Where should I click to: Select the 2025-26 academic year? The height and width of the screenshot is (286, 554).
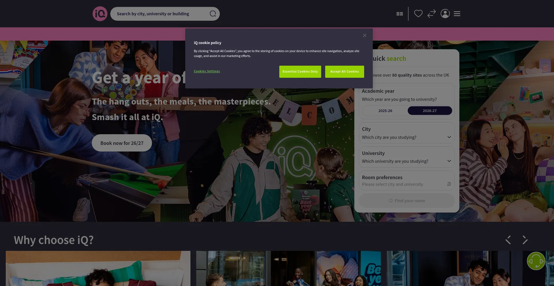[385, 111]
